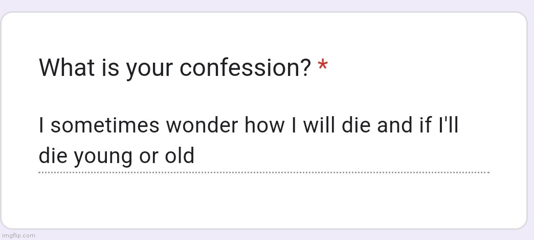This screenshot has width=534, height=240.
Task: Click the confession answer text field
Action: click(x=264, y=141)
